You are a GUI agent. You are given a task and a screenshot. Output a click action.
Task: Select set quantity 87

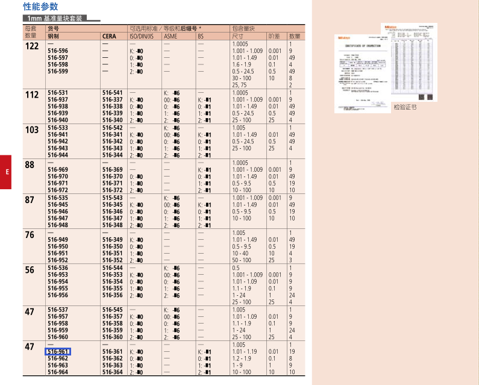click(x=30, y=200)
